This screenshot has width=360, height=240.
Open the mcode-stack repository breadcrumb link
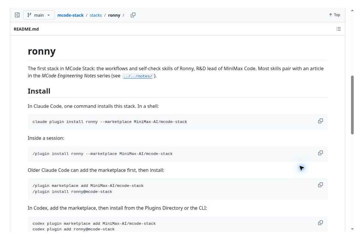tap(70, 15)
